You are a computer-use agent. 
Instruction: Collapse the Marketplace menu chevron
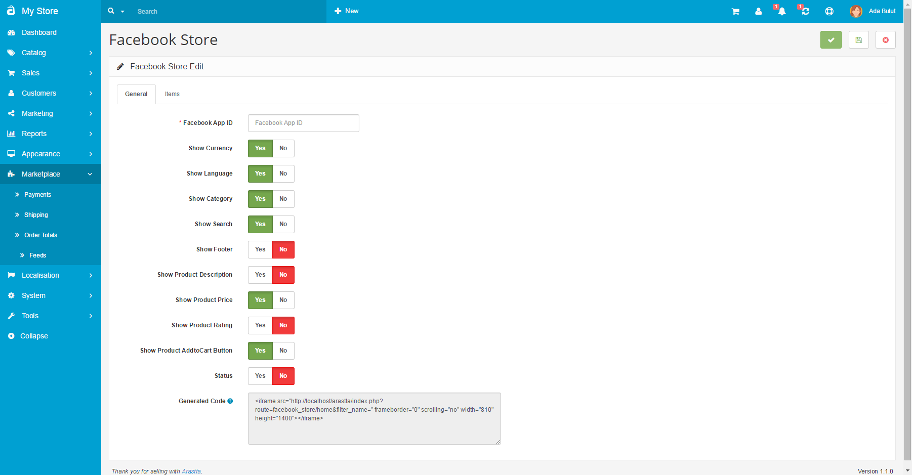tap(90, 174)
